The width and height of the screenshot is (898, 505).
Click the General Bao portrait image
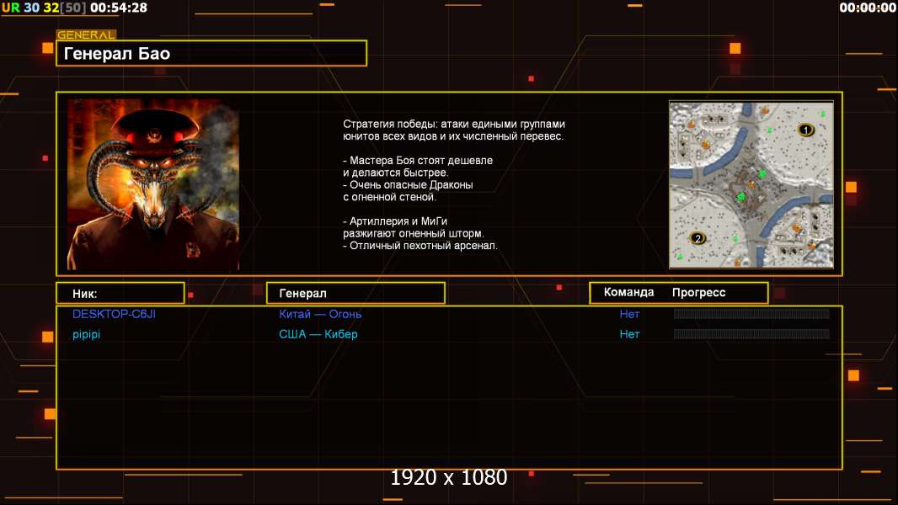153,184
